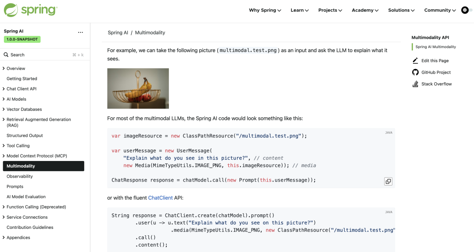
Task: Expand the Function Calling (Deprecated) chevron
Action: 4,207
